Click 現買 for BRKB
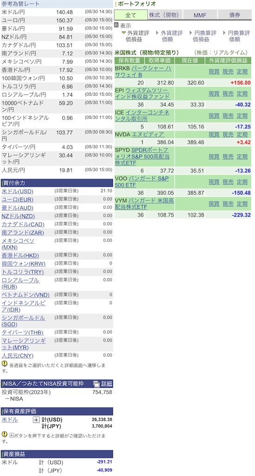The image size is (255, 476). click(x=214, y=72)
